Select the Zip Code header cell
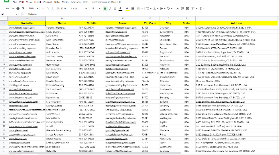 coord(150,23)
